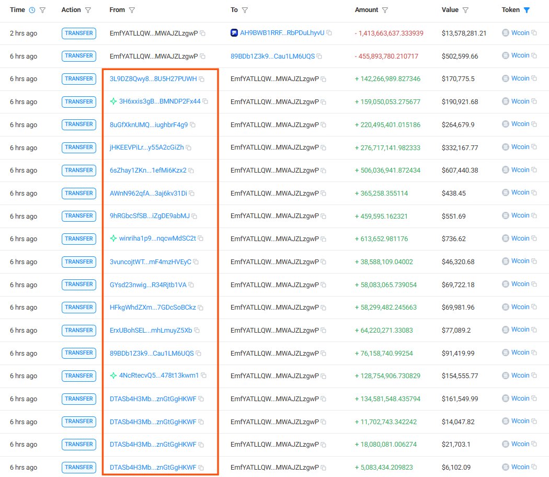Open the active Token column filter
The height and width of the screenshot is (477, 549).
527,10
